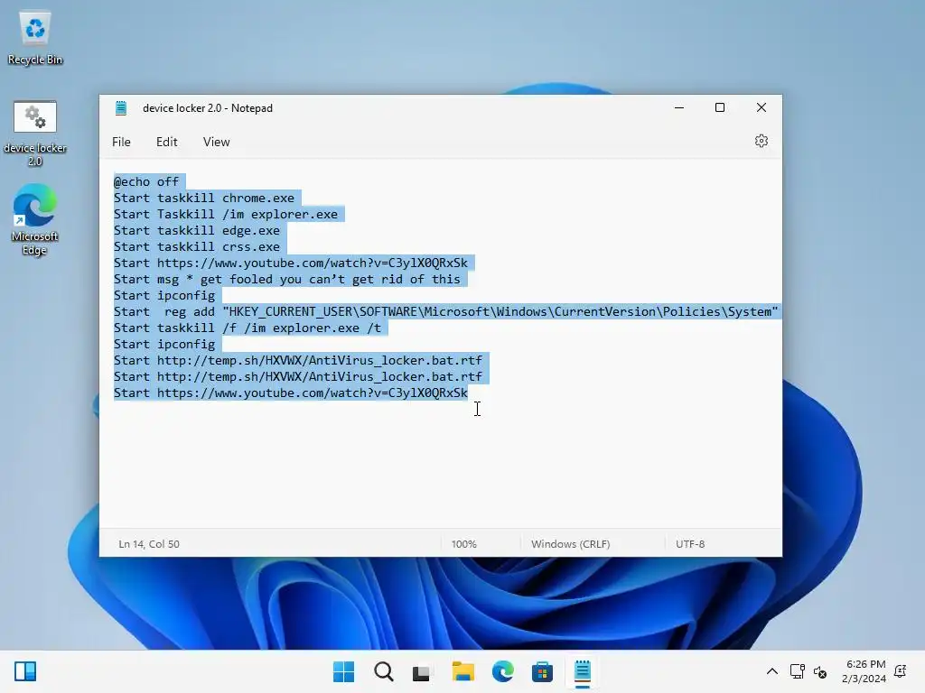This screenshot has width=925, height=693.
Task: Show hidden tray icons chevron
Action: (x=771, y=671)
